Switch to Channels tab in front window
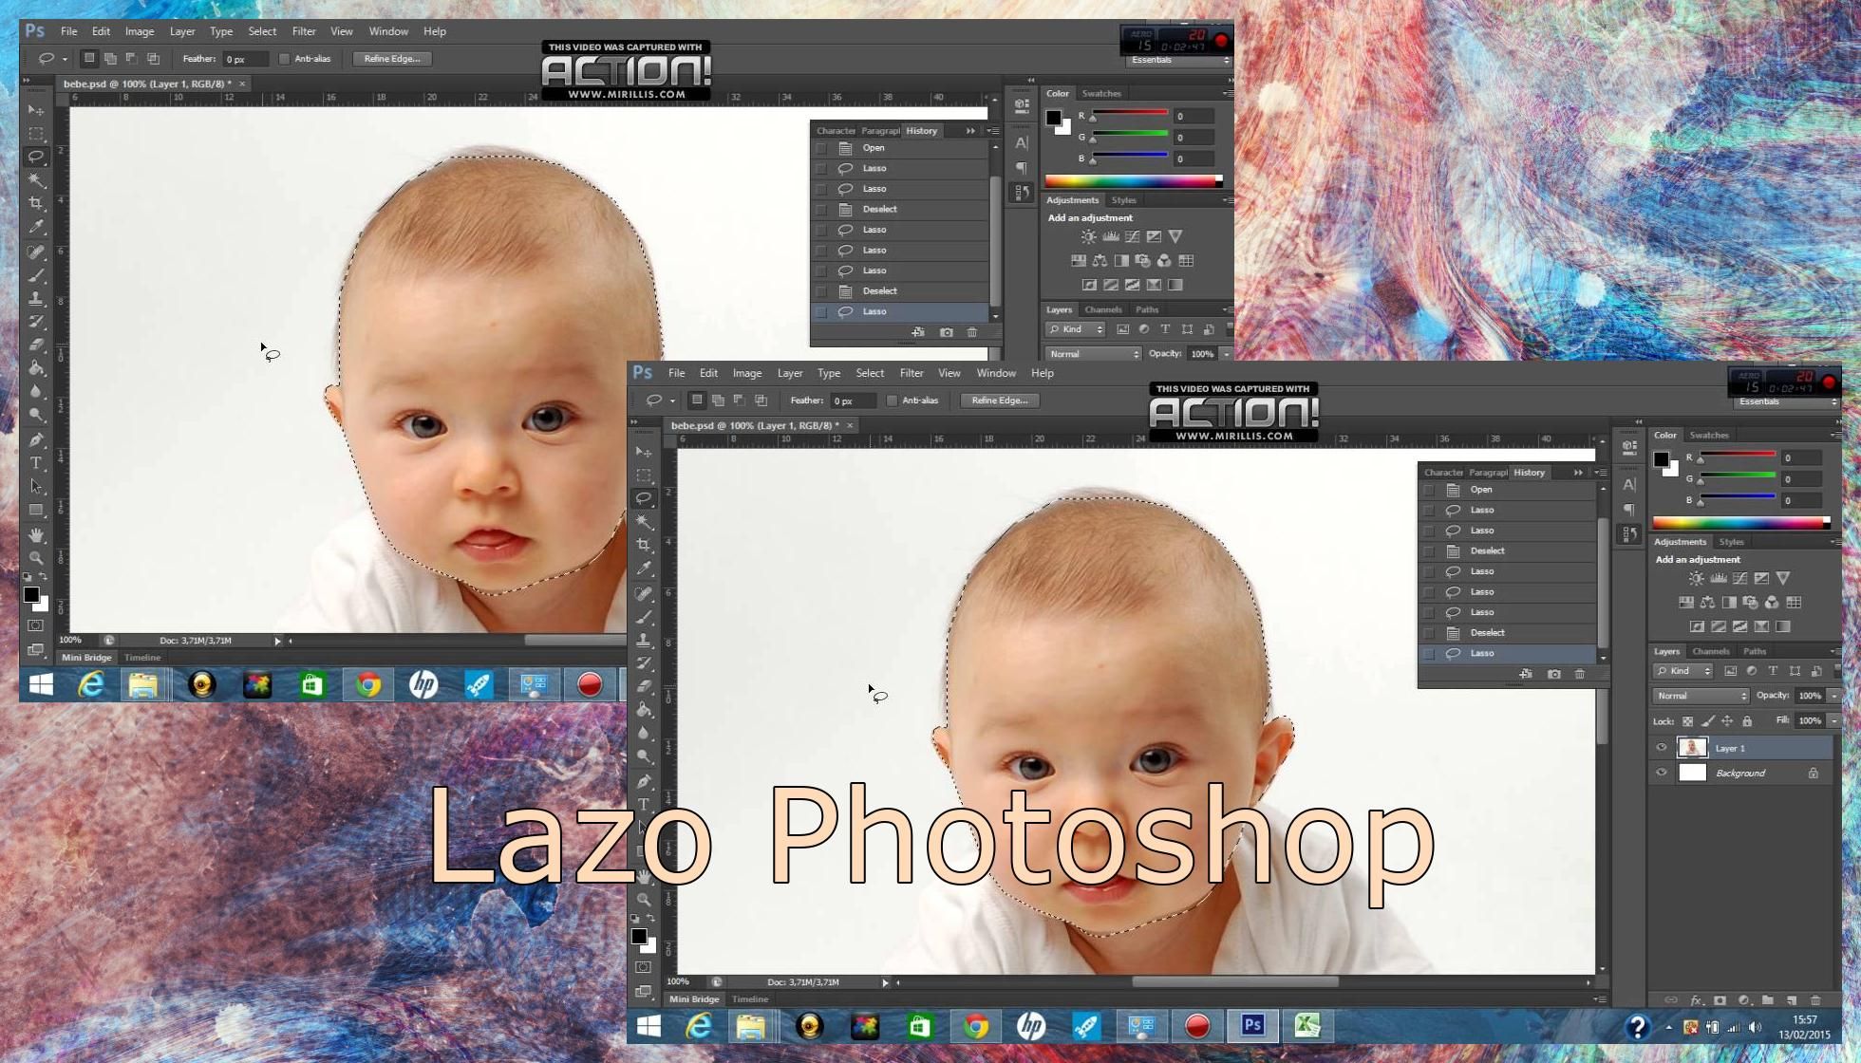The image size is (1861, 1063). tap(1710, 651)
